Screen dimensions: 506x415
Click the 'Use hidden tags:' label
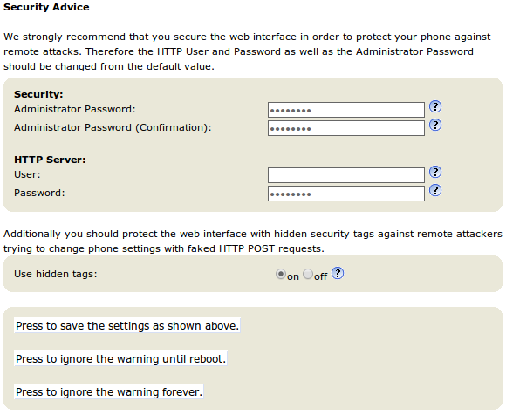click(x=56, y=274)
